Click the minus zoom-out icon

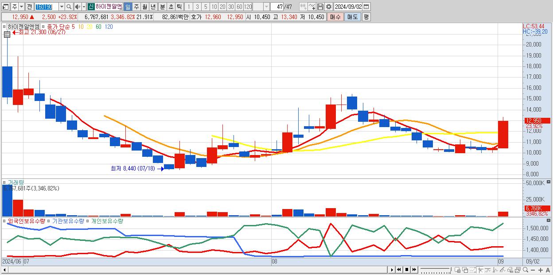pyautogui.click(x=533, y=270)
